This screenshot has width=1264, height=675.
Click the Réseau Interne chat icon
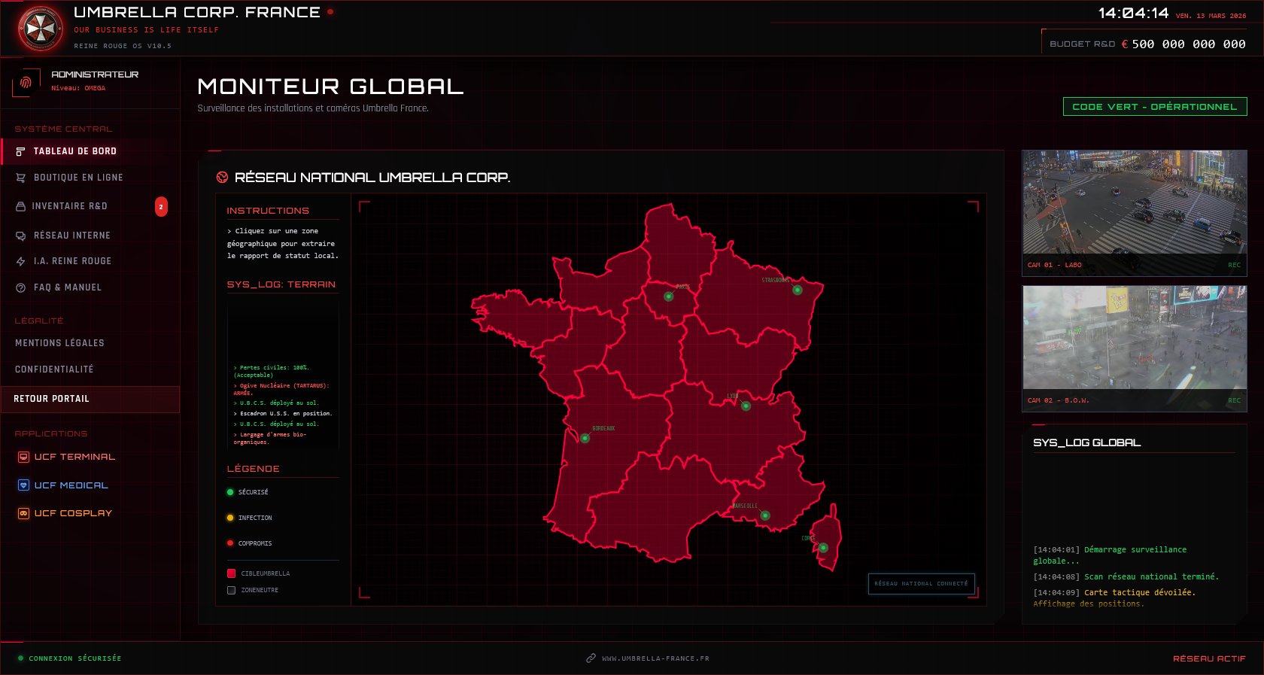click(x=21, y=236)
